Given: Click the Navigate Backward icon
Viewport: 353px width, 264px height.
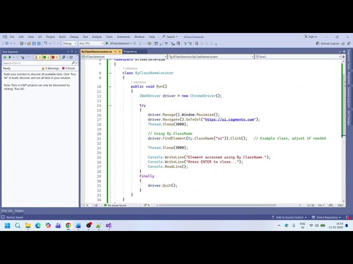Looking at the screenshot, I should click(7, 43).
